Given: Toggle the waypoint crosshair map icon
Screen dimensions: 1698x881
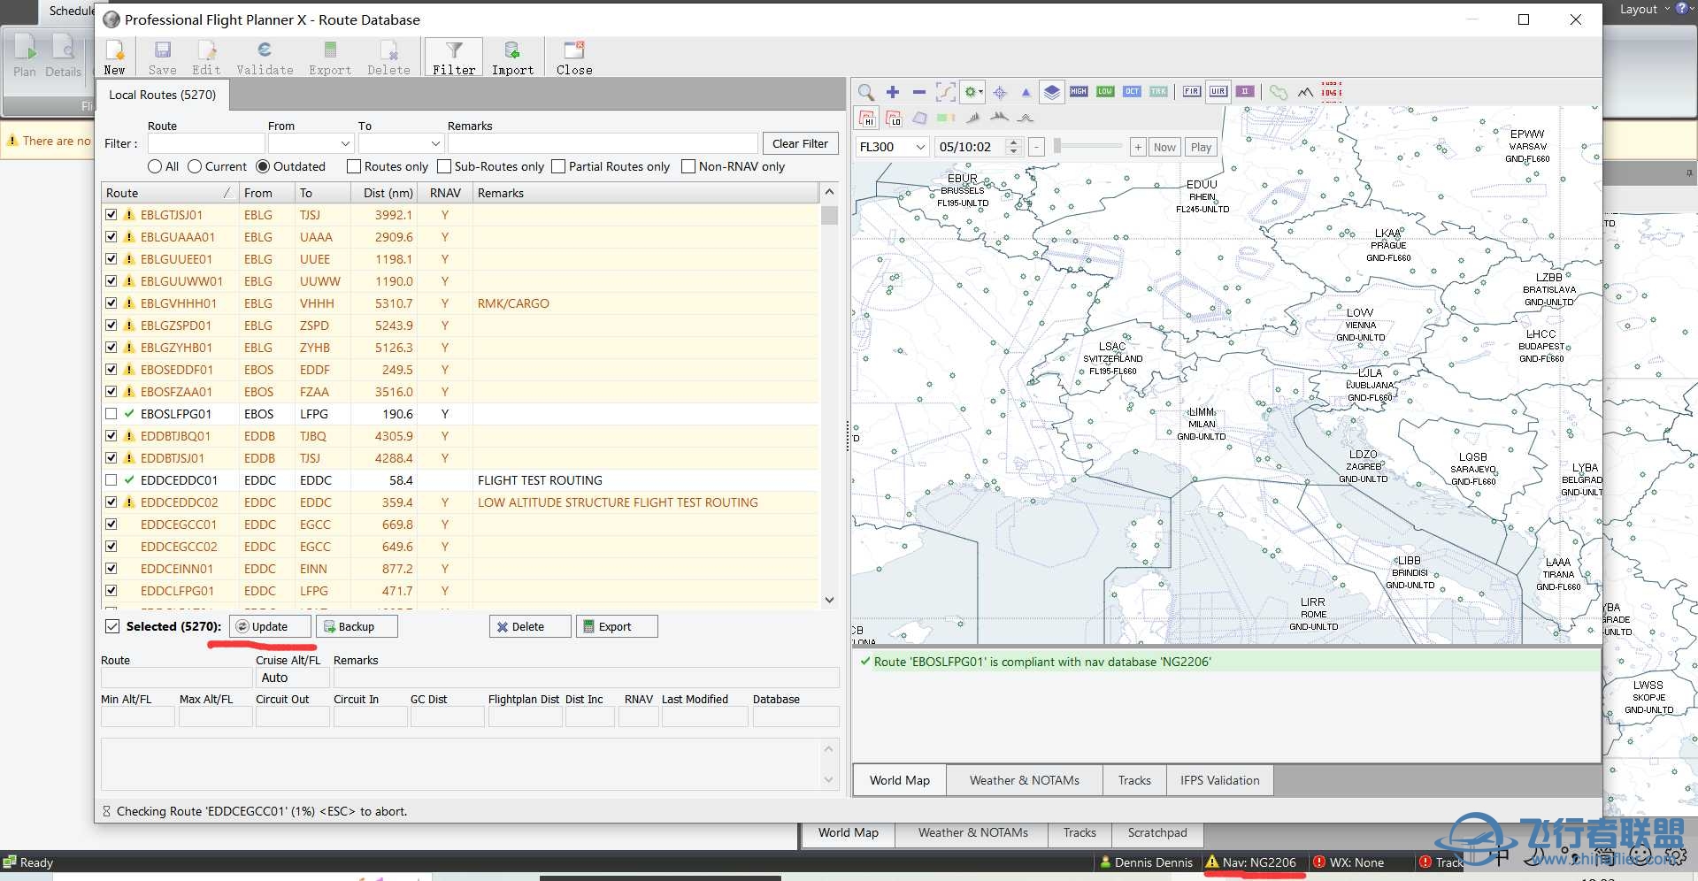Looking at the screenshot, I should (1000, 92).
